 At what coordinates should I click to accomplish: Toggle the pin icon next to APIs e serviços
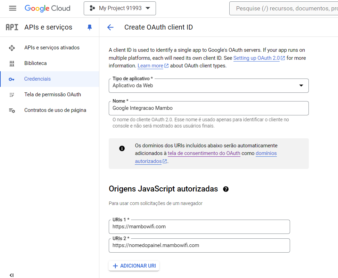click(90, 27)
